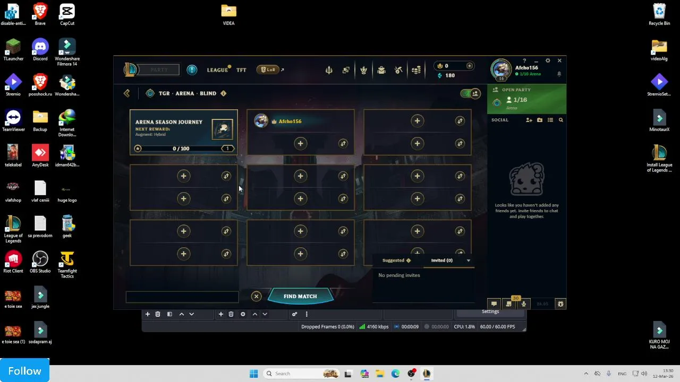Click the Windows Start button
680x382 pixels.
pyautogui.click(x=253, y=374)
